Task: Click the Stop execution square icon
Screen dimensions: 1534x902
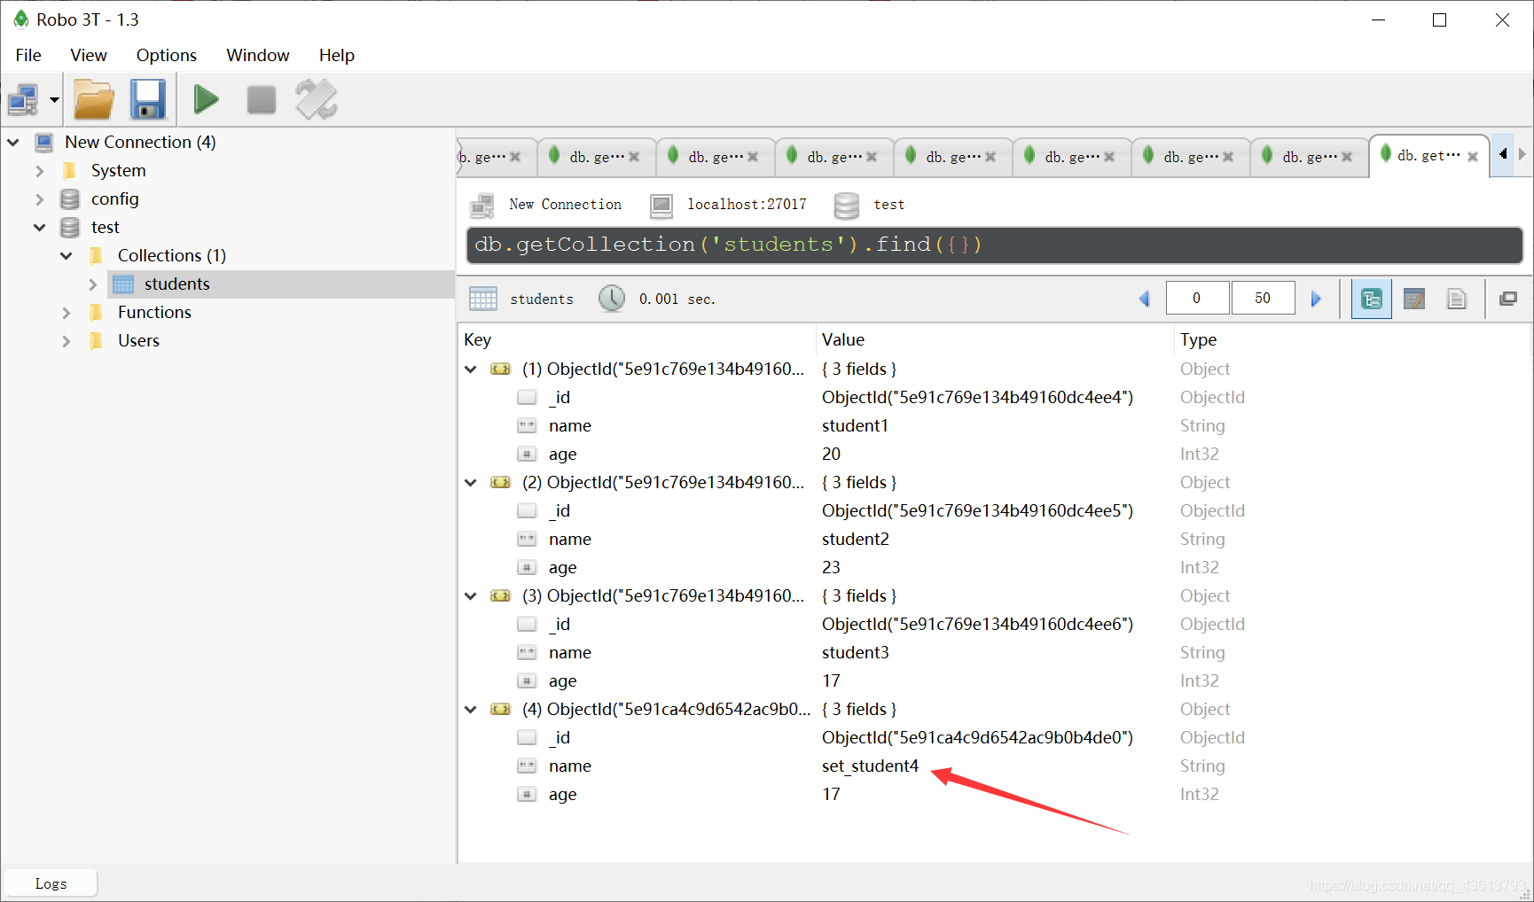Action: (x=262, y=100)
